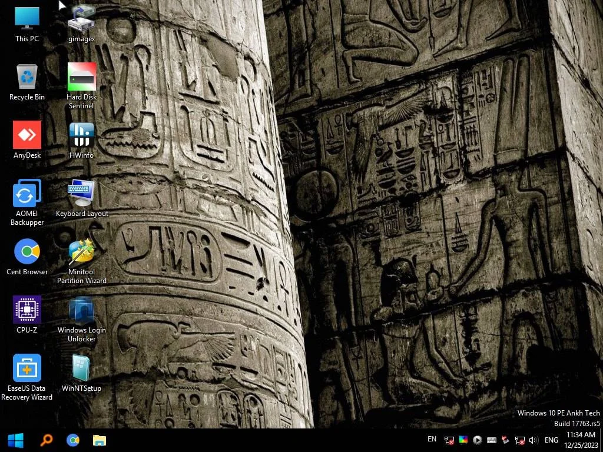Viewport: 603px width, 452px height.
Task: Click the ENG input language indicator
Action: [551, 440]
